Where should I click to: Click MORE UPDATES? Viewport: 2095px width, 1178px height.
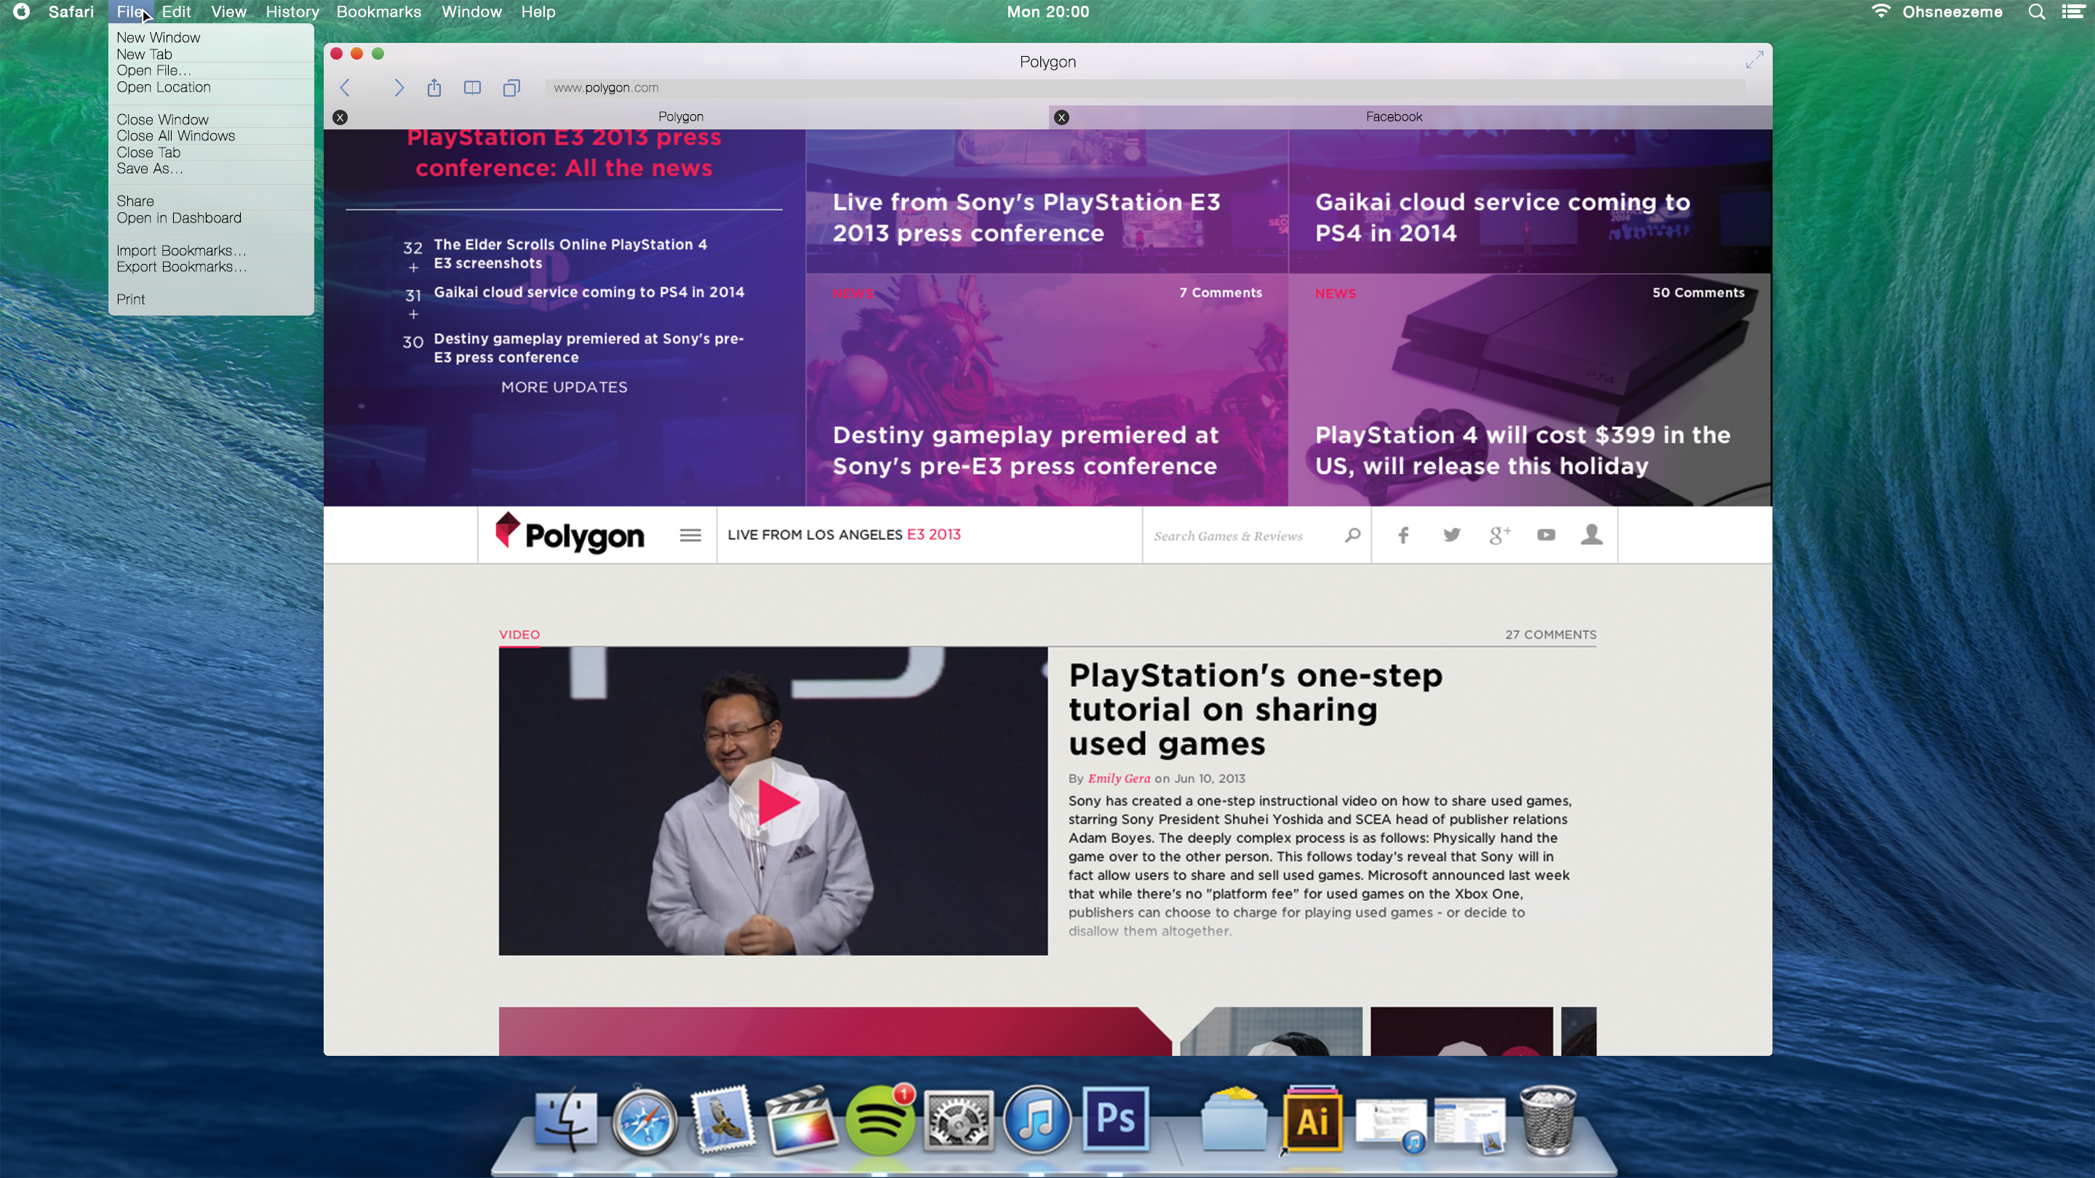click(564, 387)
